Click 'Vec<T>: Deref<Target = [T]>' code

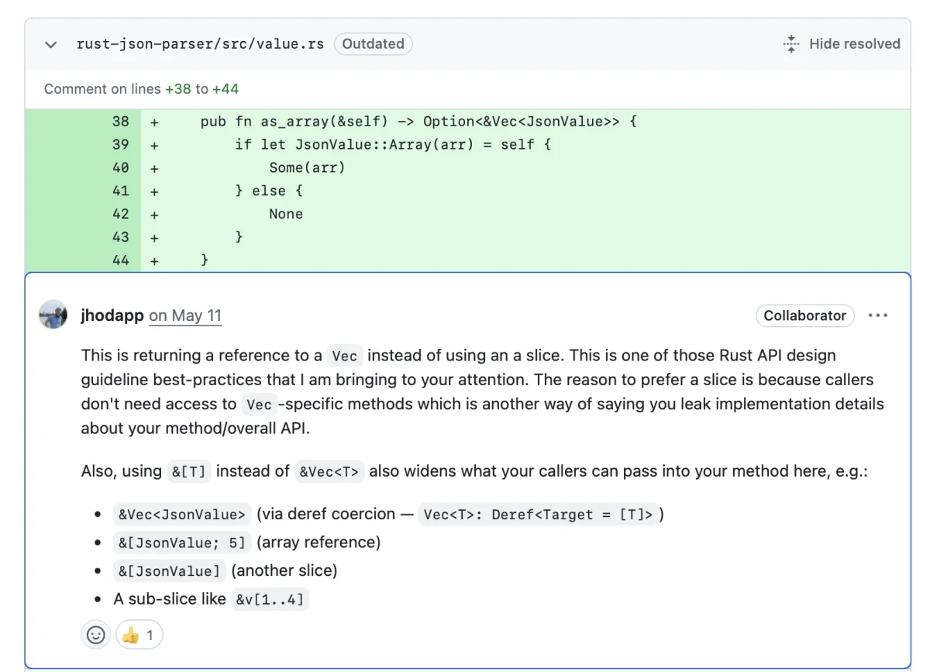(x=539, y=515)
